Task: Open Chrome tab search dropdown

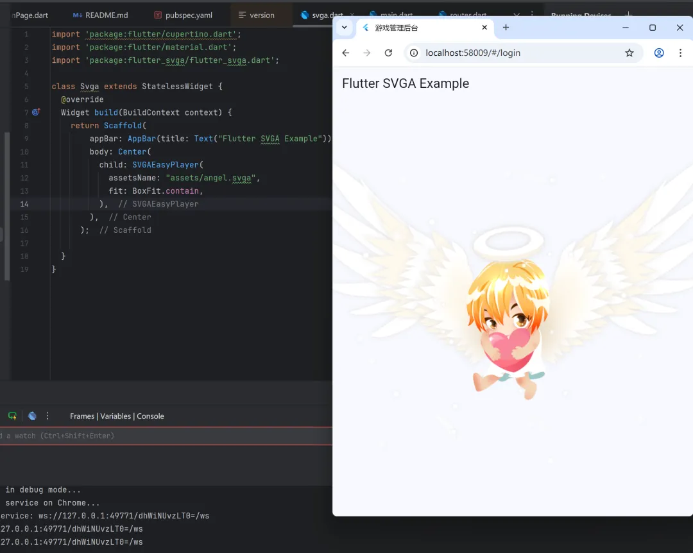Action: point(345,28)
